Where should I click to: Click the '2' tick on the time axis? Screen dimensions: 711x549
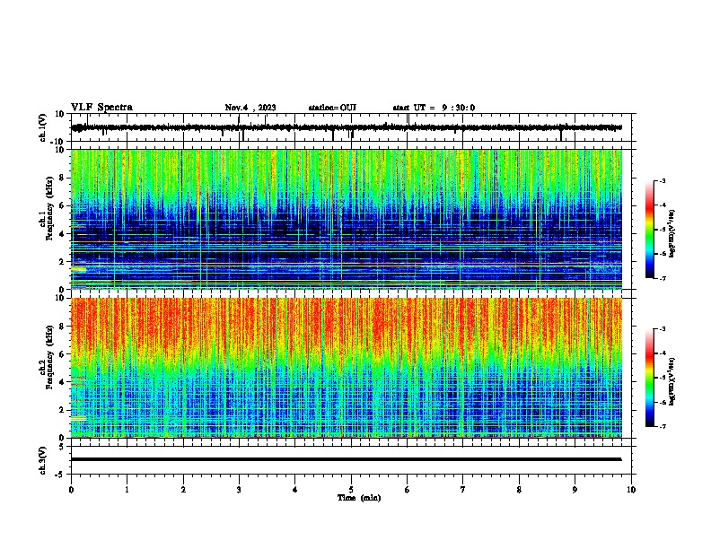coord(183,490)
